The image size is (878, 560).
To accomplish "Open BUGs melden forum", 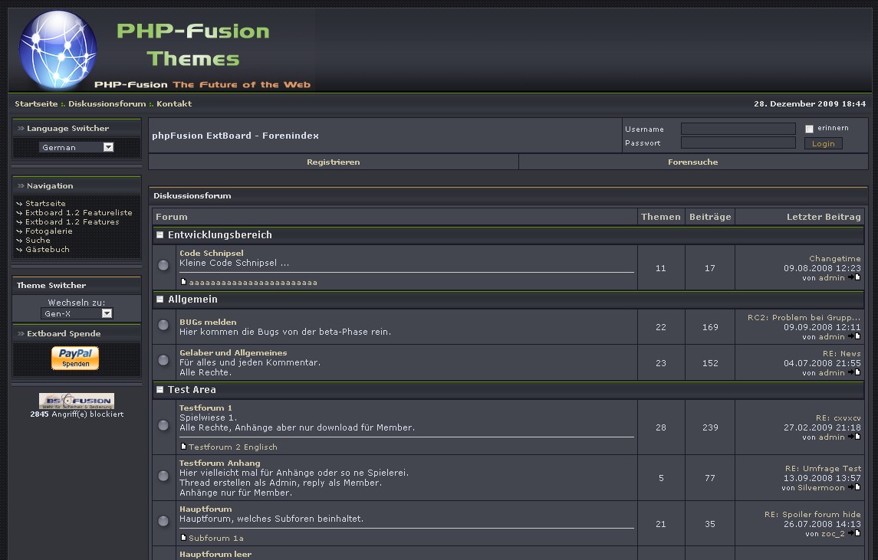I will (208, 322).
